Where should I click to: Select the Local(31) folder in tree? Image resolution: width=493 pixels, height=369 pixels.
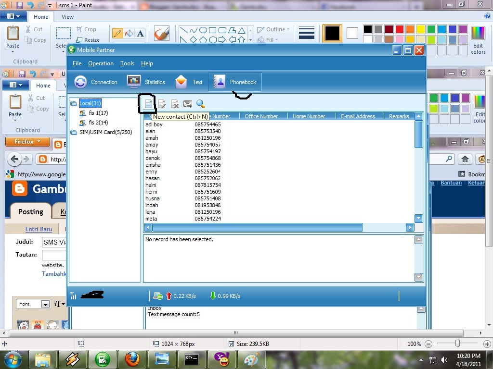[90, 103]
